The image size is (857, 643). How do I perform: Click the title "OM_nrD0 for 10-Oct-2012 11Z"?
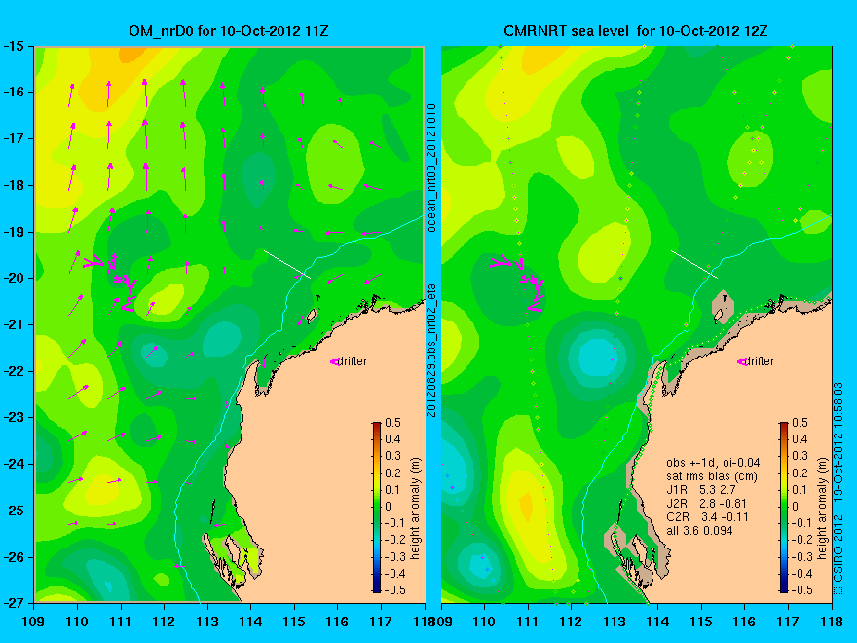coord(229,31)
